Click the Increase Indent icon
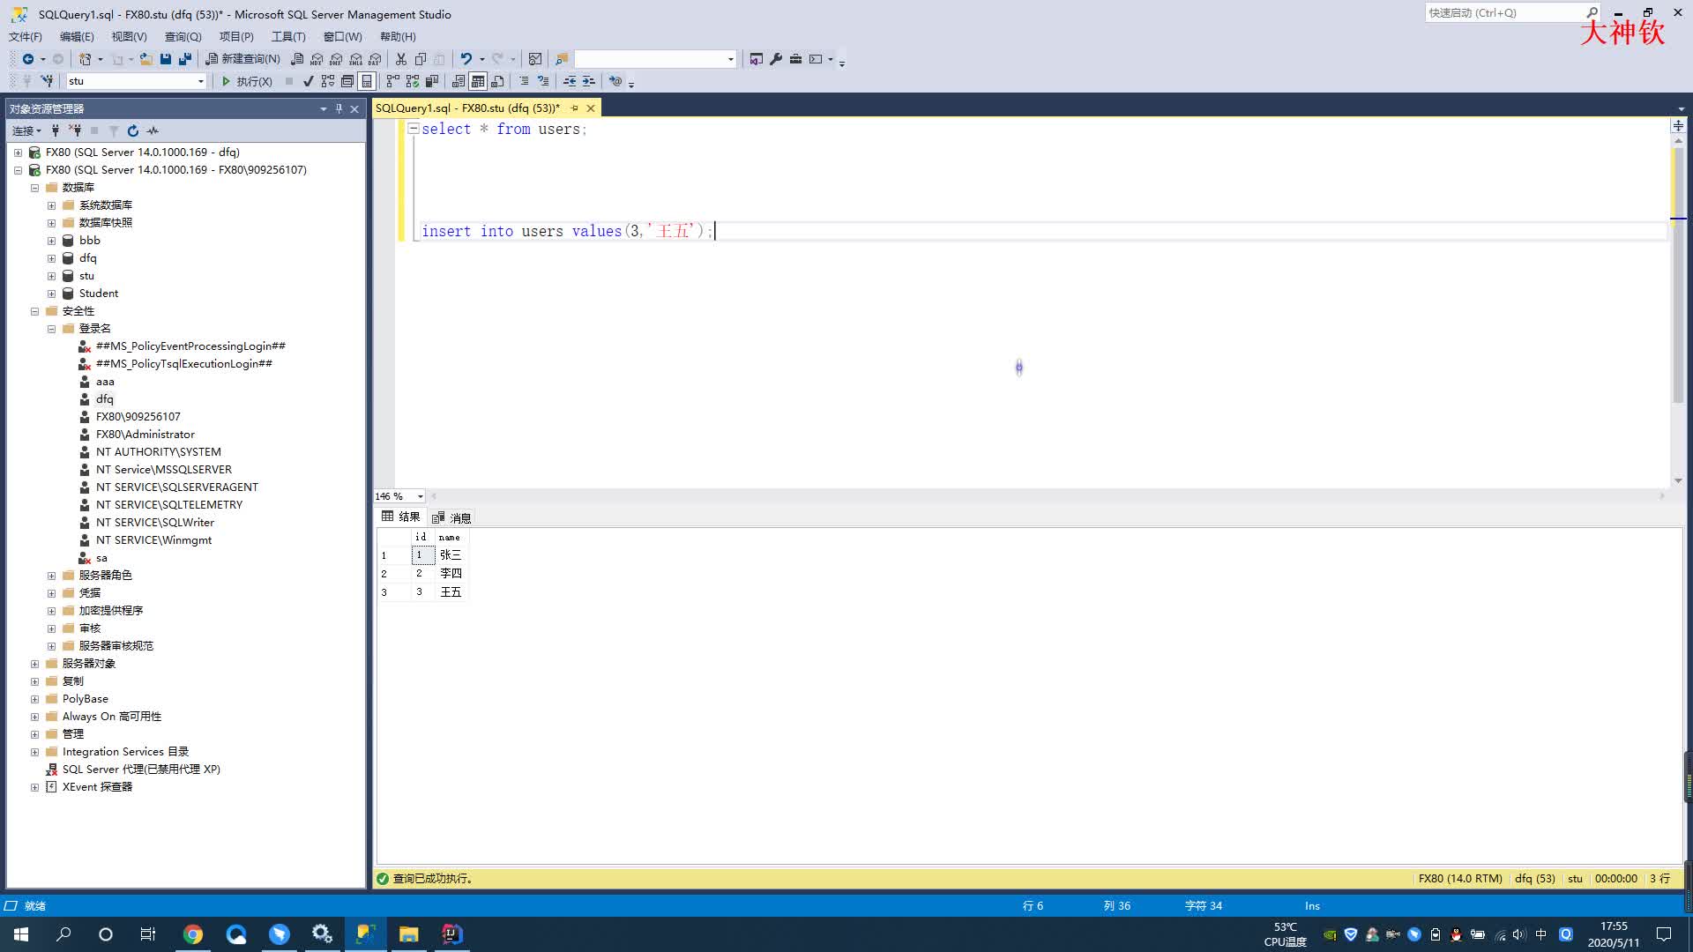The height and width of the screenshot is (952, 1693). point(589,81)
